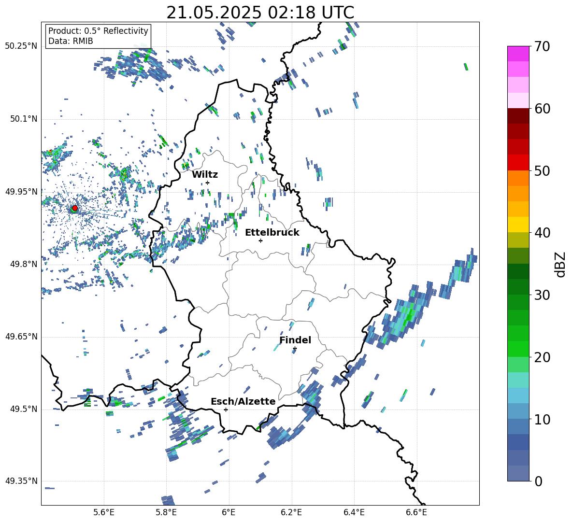Click the colorbar tick value 20
This screenshot has height=522, width=572.
coord(542,357)
